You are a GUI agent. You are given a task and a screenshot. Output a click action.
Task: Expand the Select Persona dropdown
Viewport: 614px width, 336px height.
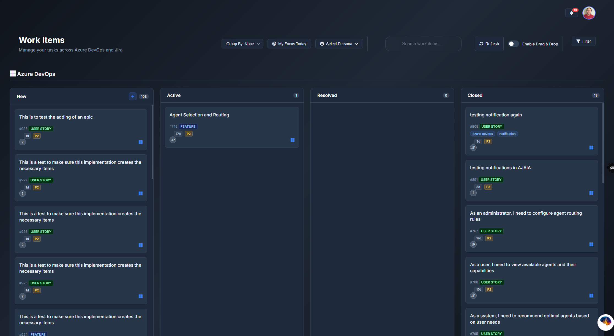pyautogui.click(x=339, y=43)
